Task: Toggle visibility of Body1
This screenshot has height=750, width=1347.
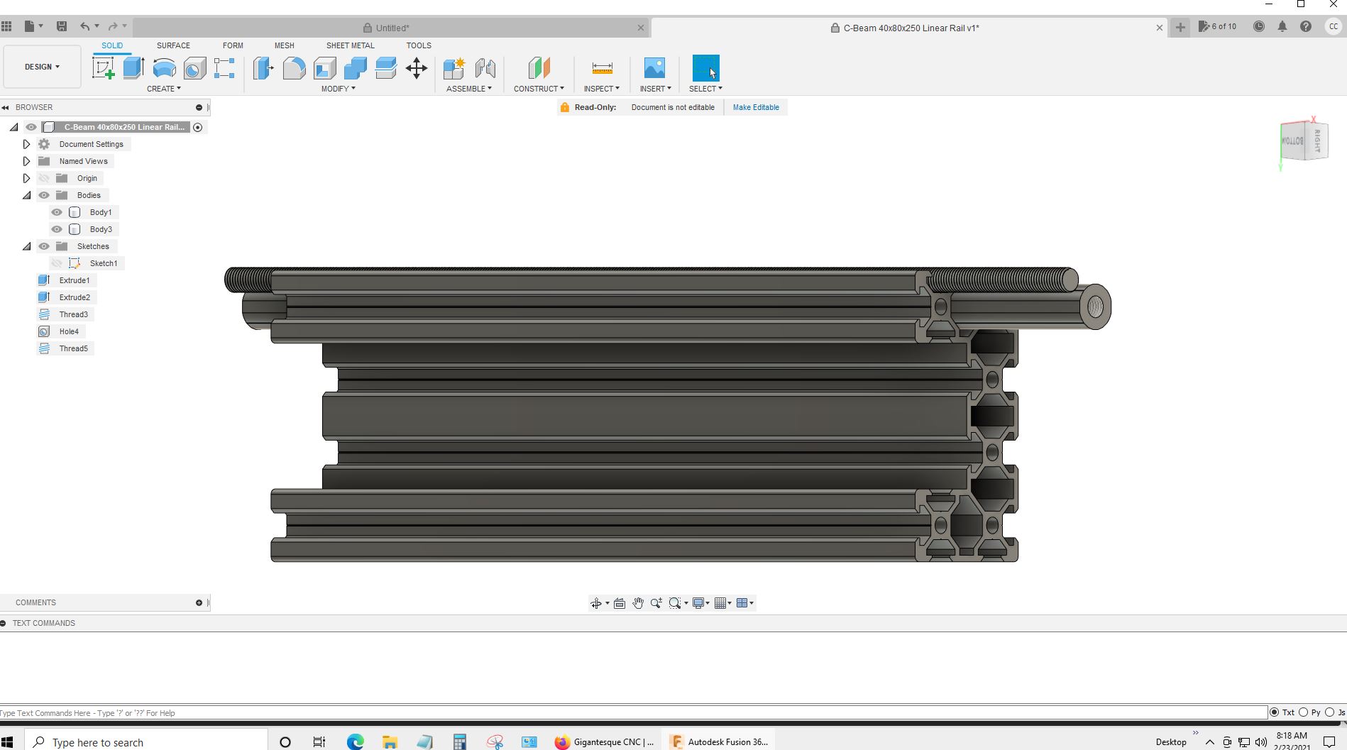Action: click(x=57, y=212)
